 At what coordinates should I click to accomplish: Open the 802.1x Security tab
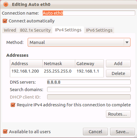[x=35, y=30]
